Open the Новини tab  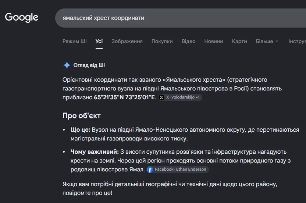click(213, 41)
